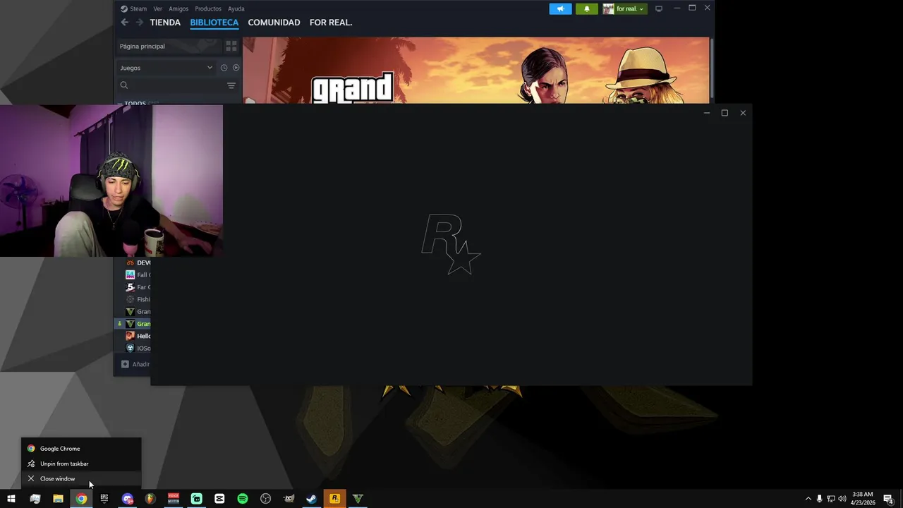Screen dimensions: 903x508
Task: Click GTA V taskbar icon
Action: (x=358, y=499)
